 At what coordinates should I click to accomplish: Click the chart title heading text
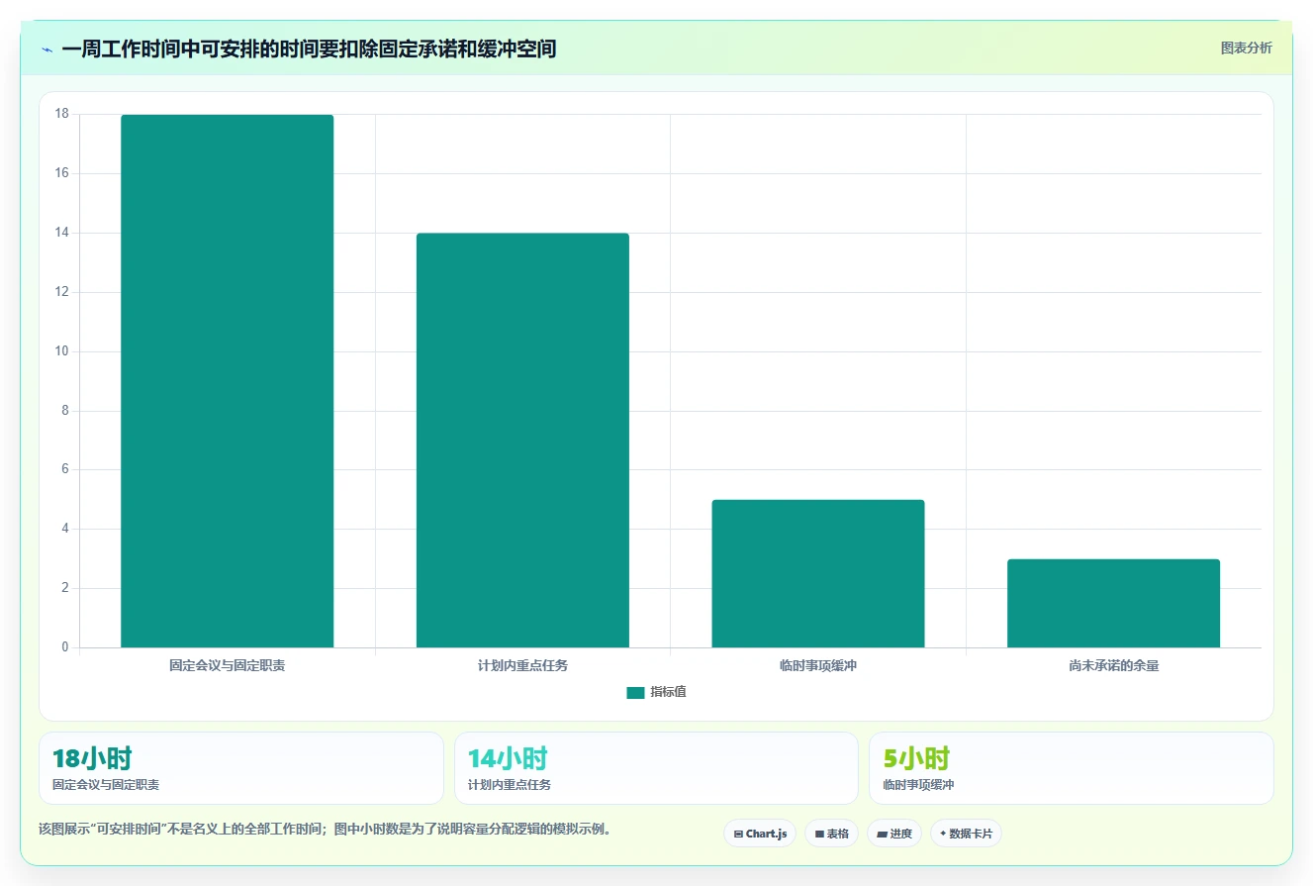pyautogui.click(x=309, y=49)
